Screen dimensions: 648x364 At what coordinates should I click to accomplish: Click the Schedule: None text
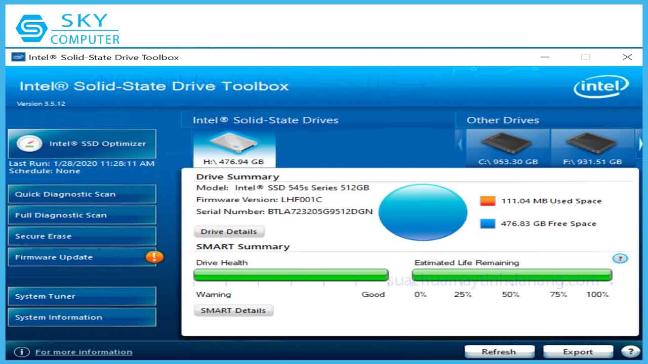45,171
